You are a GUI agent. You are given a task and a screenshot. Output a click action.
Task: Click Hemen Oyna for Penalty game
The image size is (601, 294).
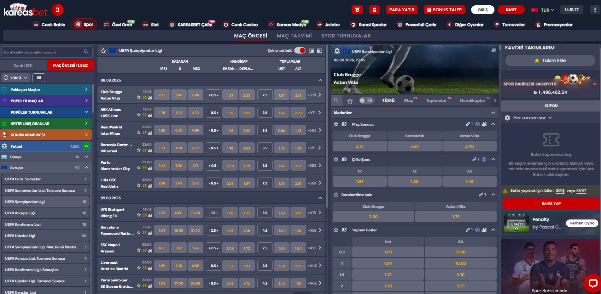pos(582,223)
